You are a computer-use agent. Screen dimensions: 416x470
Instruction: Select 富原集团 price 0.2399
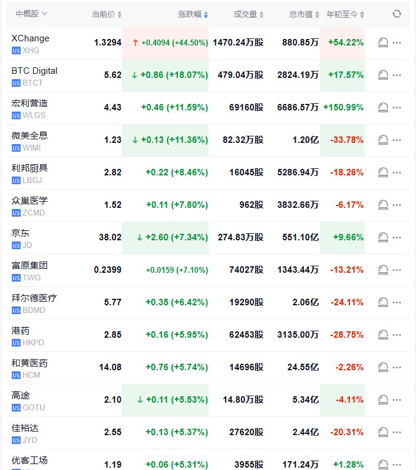coord(108,270)
